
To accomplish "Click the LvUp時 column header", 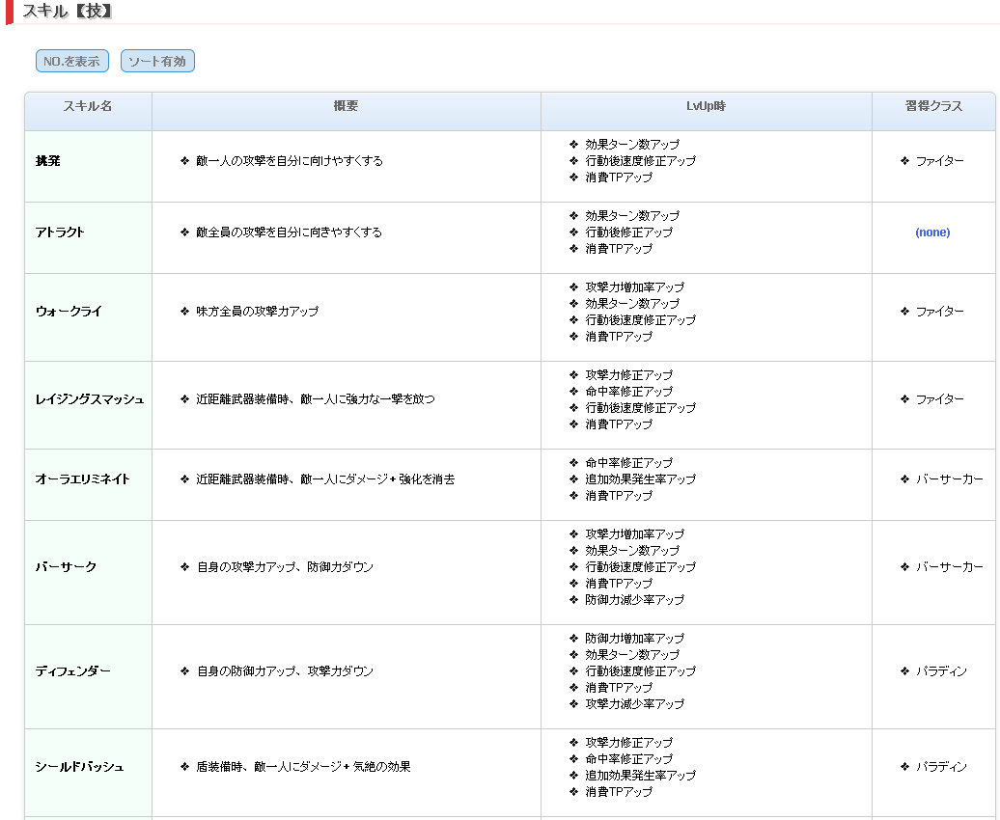I will [x=706, y=106].
